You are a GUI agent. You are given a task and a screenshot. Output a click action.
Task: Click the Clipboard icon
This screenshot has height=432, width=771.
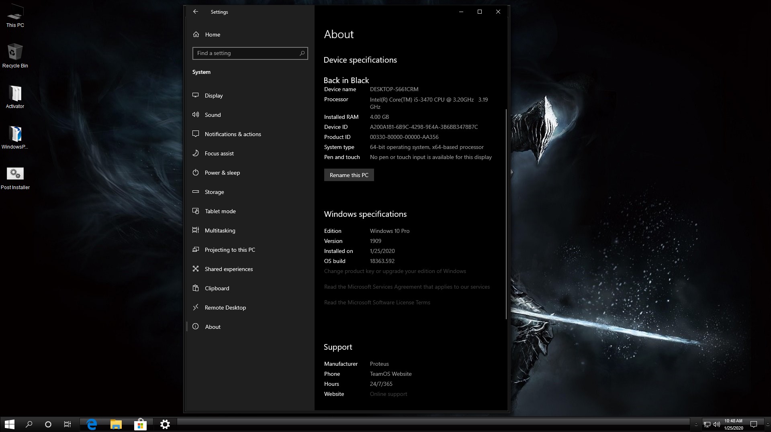(196, 288)
